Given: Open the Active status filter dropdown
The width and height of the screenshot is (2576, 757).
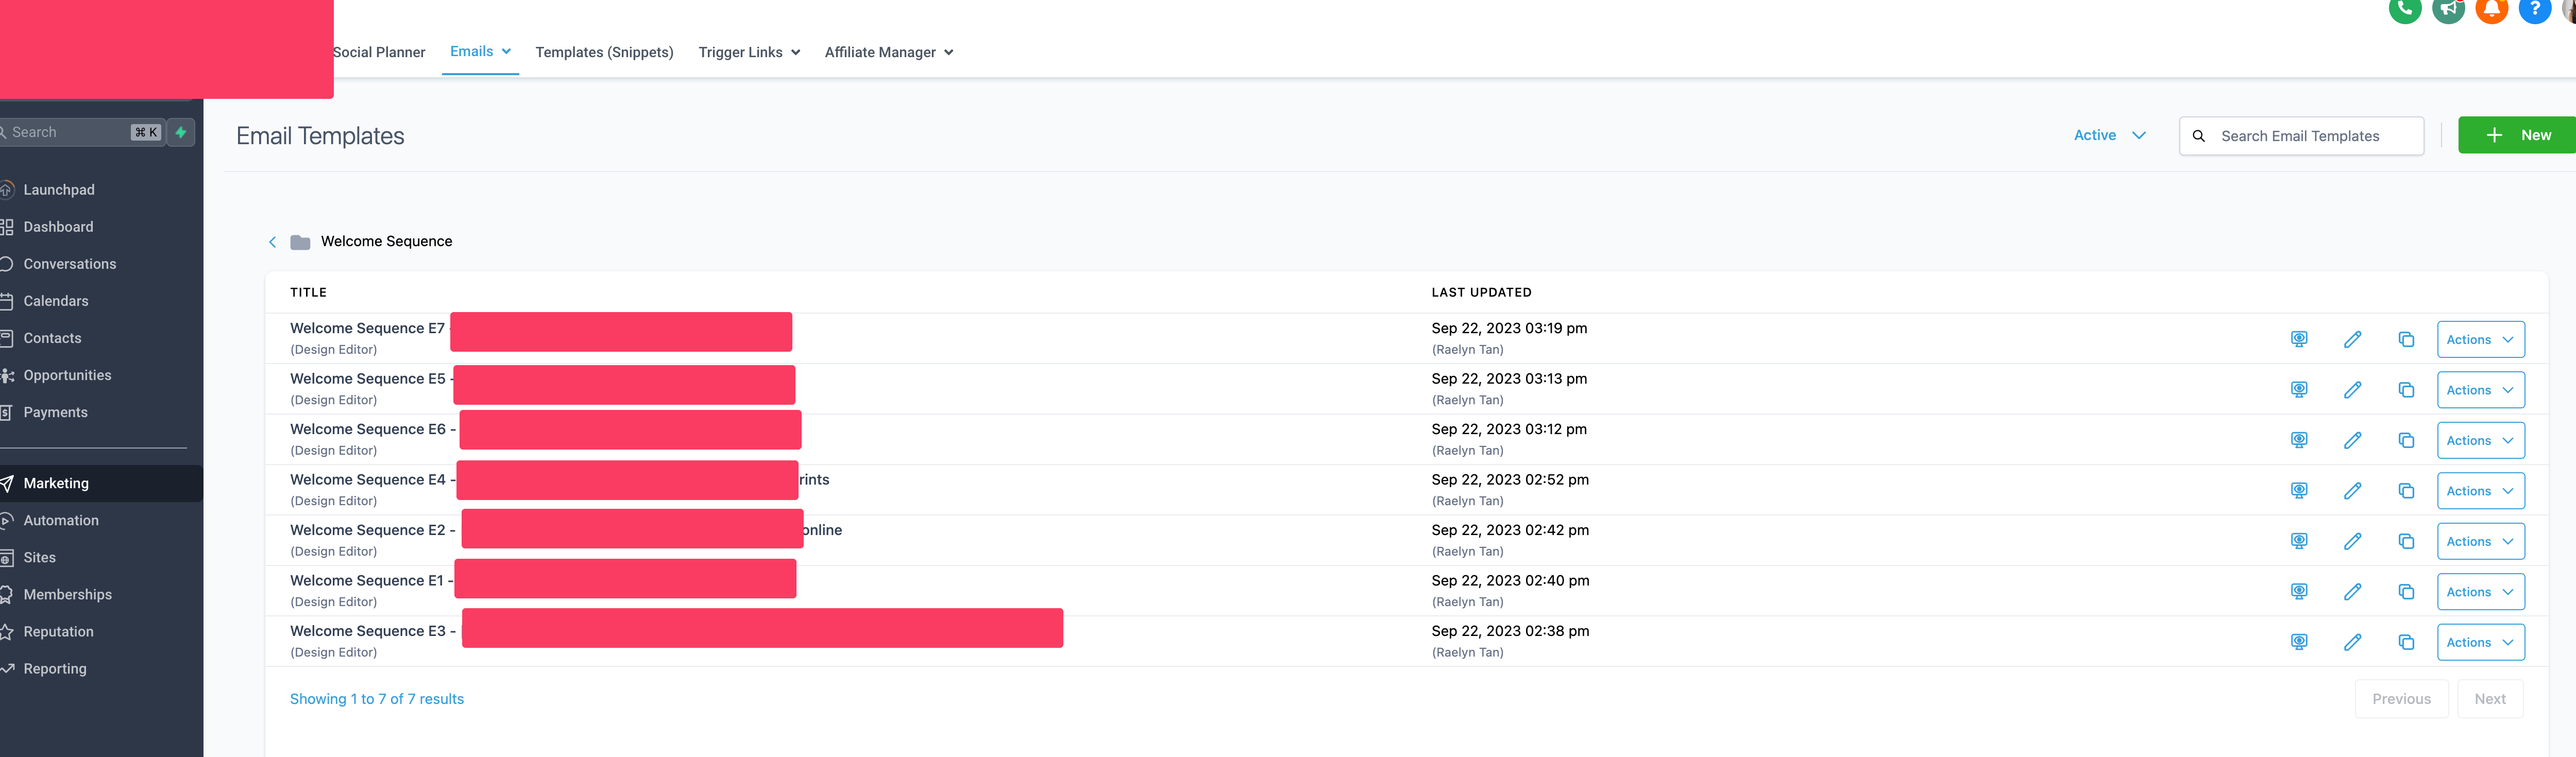Looking at the screenshot, I should [2109, 135].
